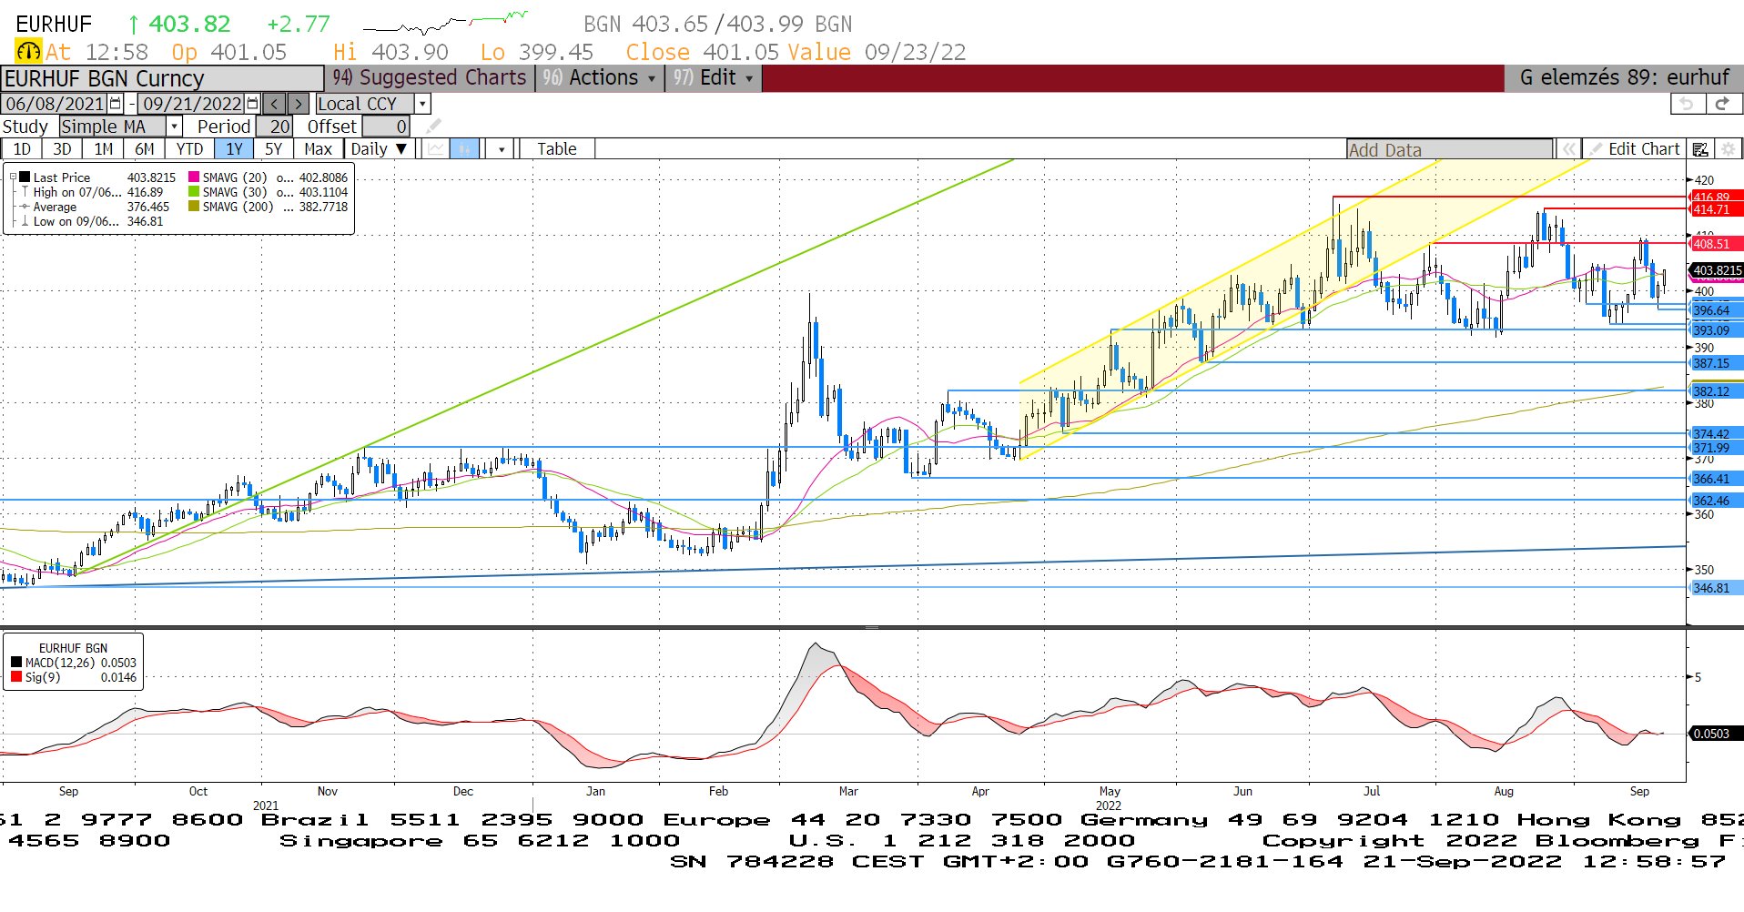Shift date range backward with left arrow
Viewport: 1744px width, 912px height.
coord(275,104)
